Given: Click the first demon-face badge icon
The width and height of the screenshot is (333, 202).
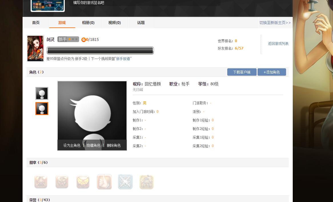Looking at the screenshot, I should point(41,181).
